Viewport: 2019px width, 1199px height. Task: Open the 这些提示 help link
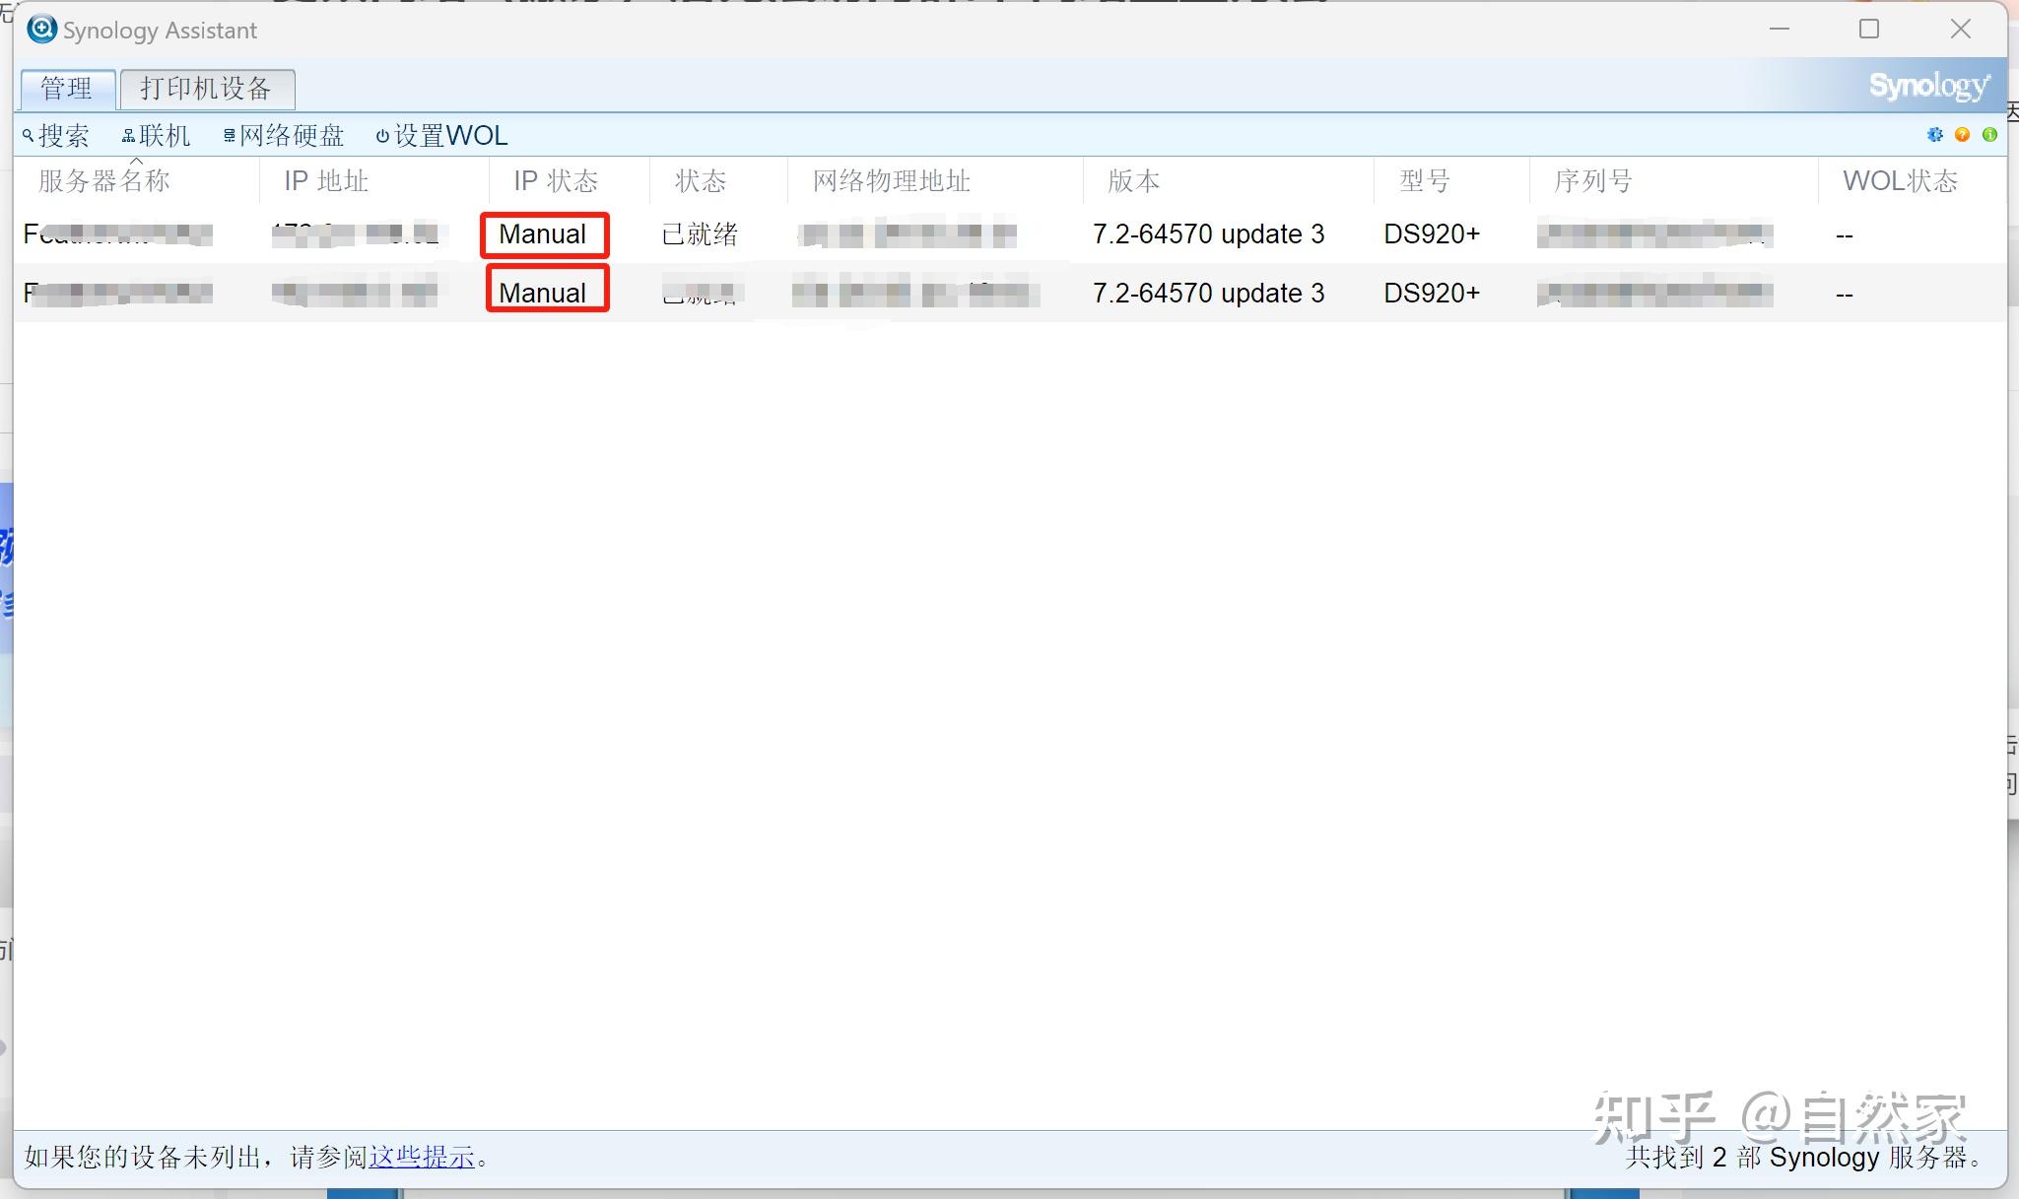[x=422, y=1157]
